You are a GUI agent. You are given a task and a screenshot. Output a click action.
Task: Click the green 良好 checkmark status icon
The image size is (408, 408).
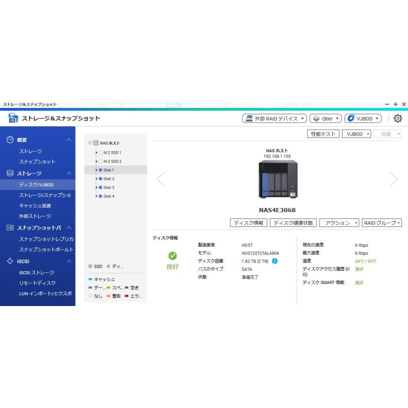pyautogui.click(x=173, y=256)
